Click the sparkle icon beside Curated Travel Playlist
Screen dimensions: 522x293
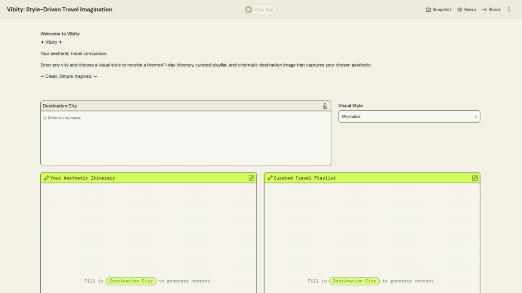click(x=270, y=178)
